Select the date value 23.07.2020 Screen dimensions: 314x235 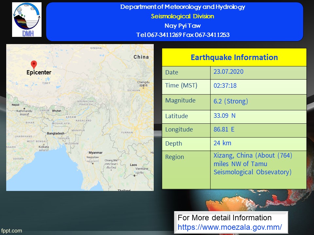[x=228, y=71]
